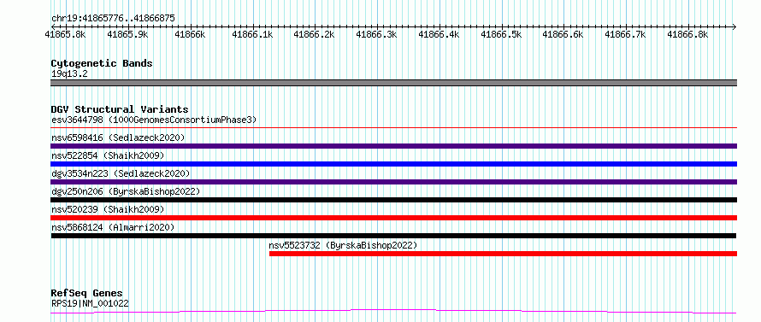Viewport: 761px width, 322px height.
Task: Click the 41866.8k ruler tick label
Action: pyautogui.click(x=687, y=34)
